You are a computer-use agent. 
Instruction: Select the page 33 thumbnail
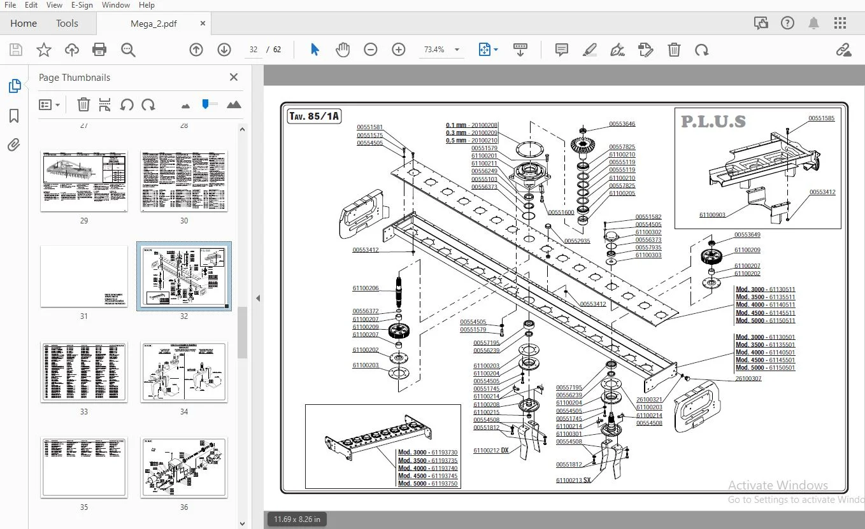pyautogui.click(x=84, y=372)
